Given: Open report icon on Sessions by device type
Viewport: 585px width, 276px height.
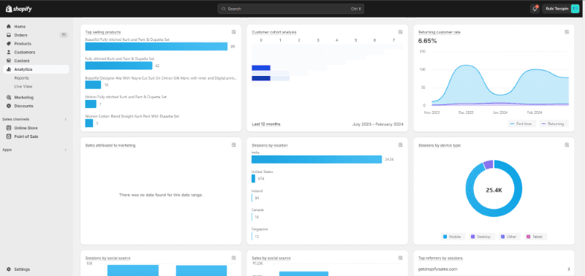Looking at the screenshot, I should coord(567,145).
